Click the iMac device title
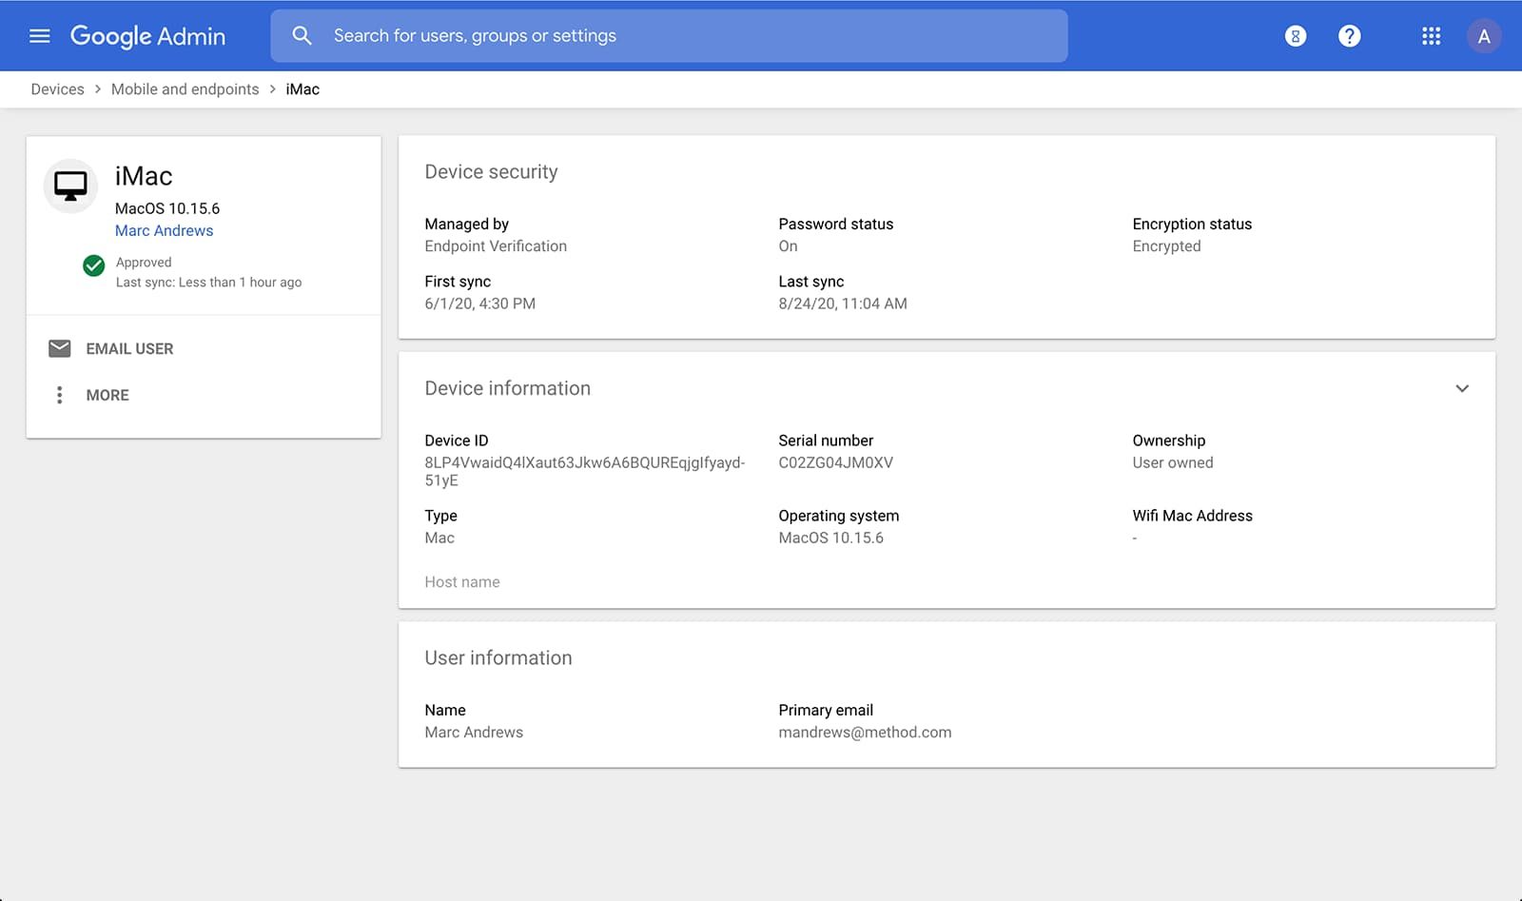The image size is (1522, 901). click(144, 176)
